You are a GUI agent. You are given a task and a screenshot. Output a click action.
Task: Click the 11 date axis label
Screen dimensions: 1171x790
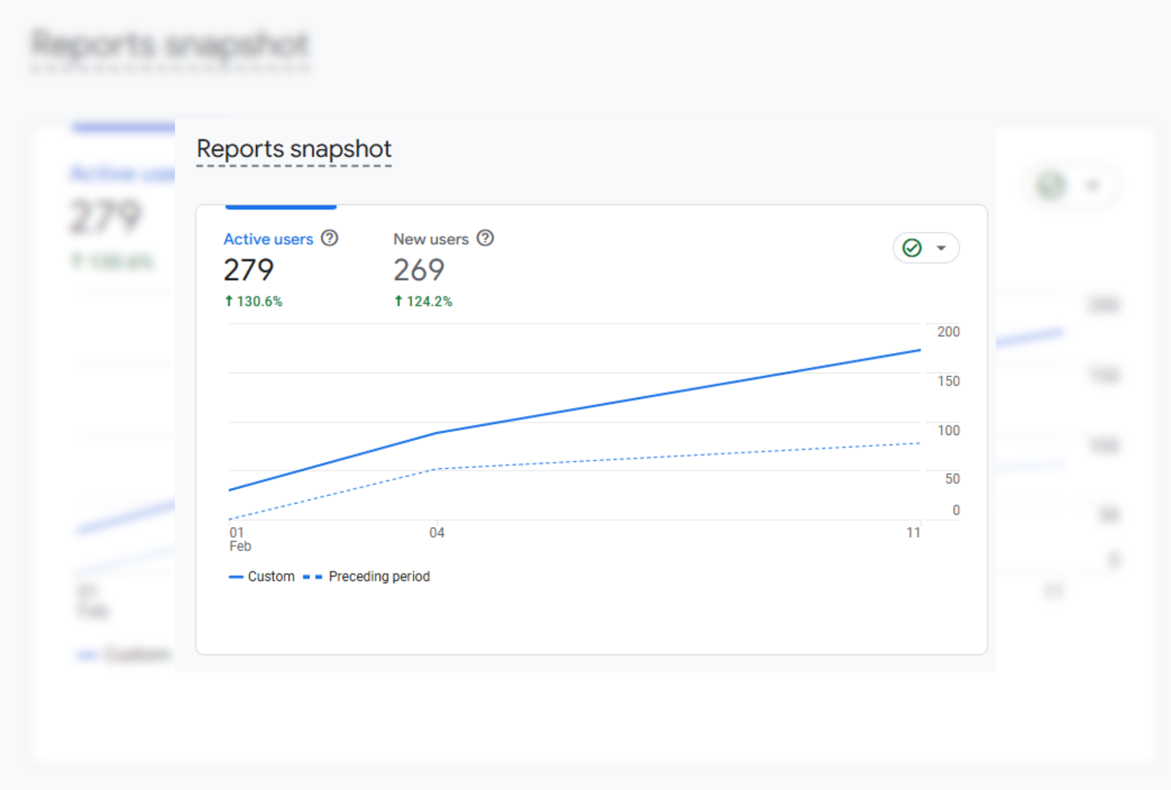[x=913, y=533]
